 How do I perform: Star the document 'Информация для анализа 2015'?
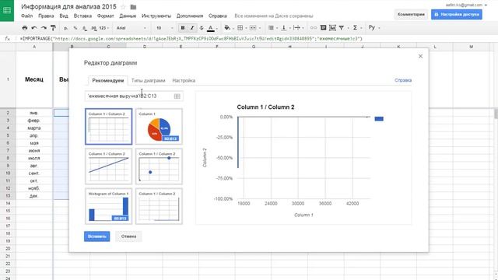click(x=123, y=7)
